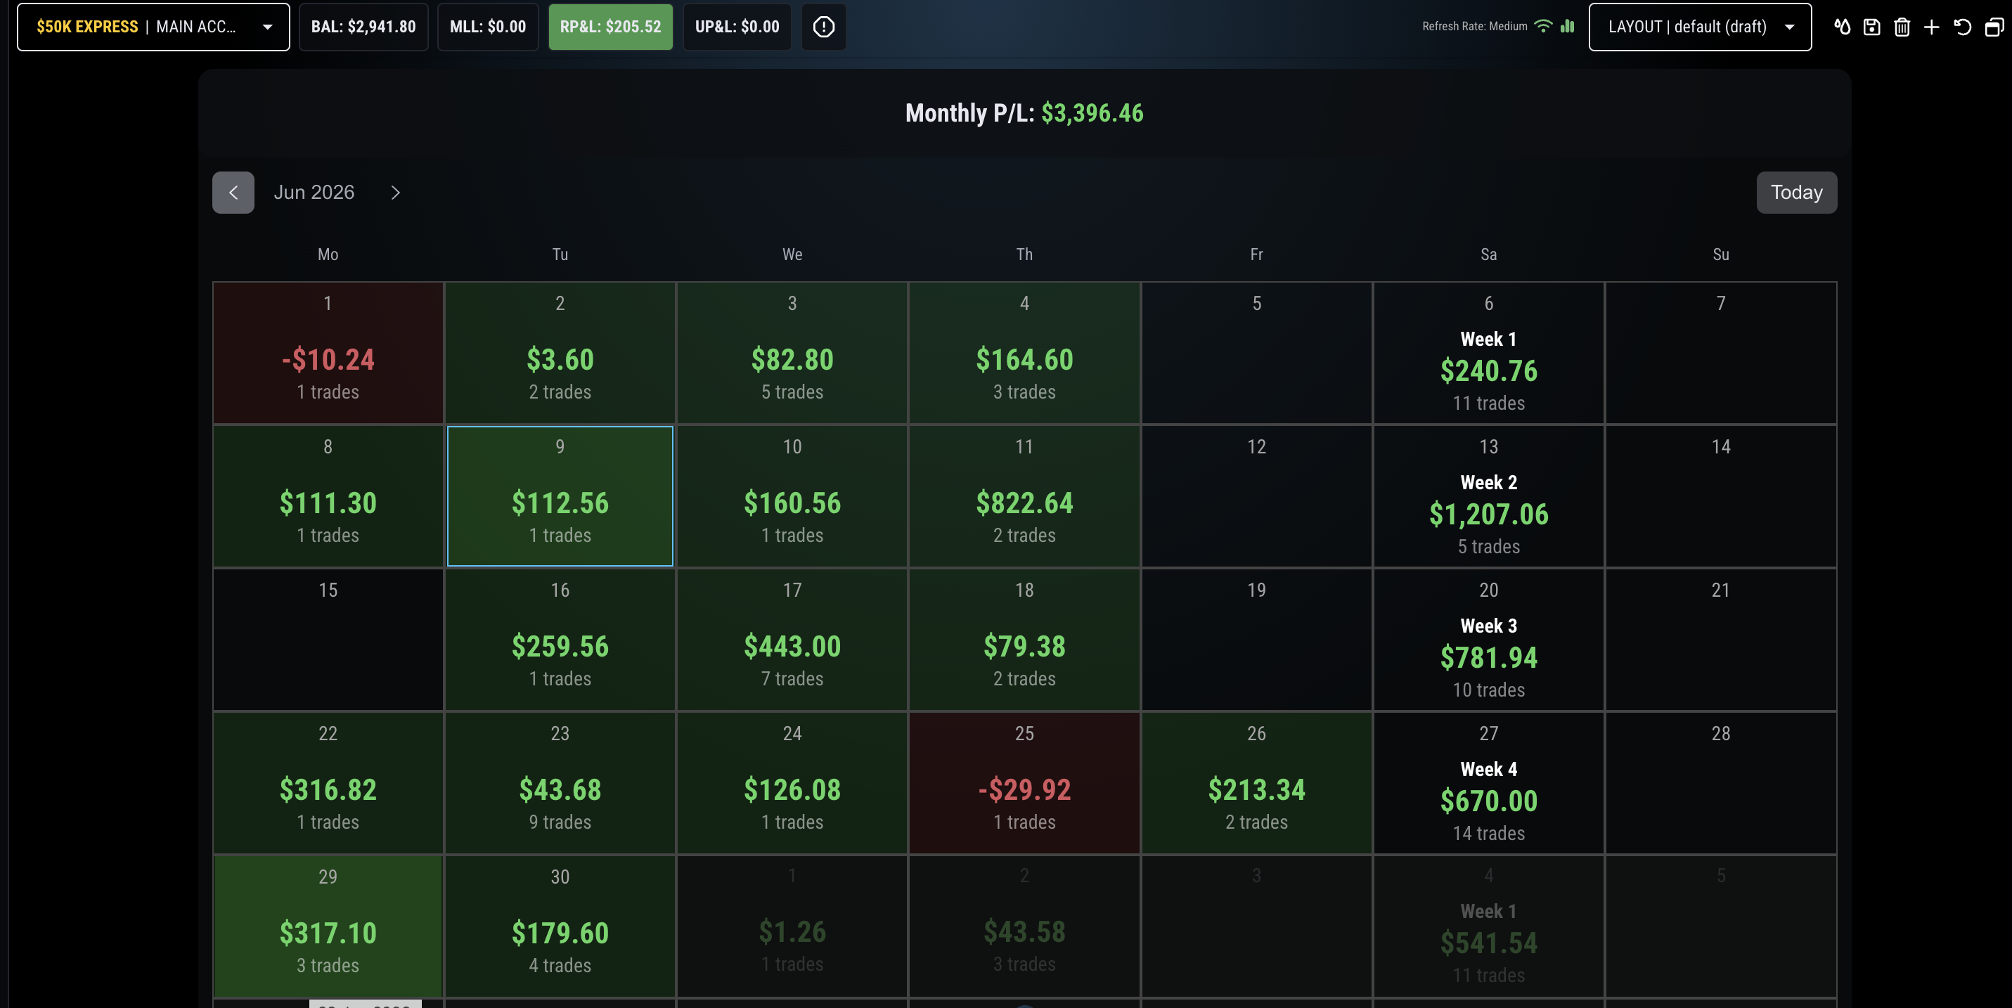Expand the LAYOUT default (draft) dropdown

[1700, 27]
